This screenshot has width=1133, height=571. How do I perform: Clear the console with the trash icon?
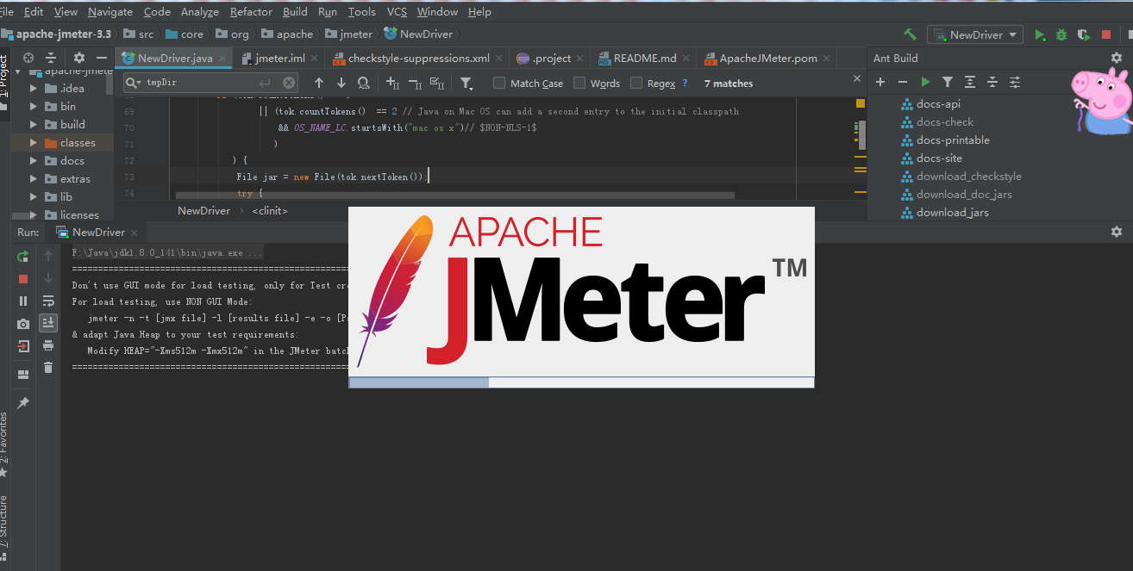point(48,368)
